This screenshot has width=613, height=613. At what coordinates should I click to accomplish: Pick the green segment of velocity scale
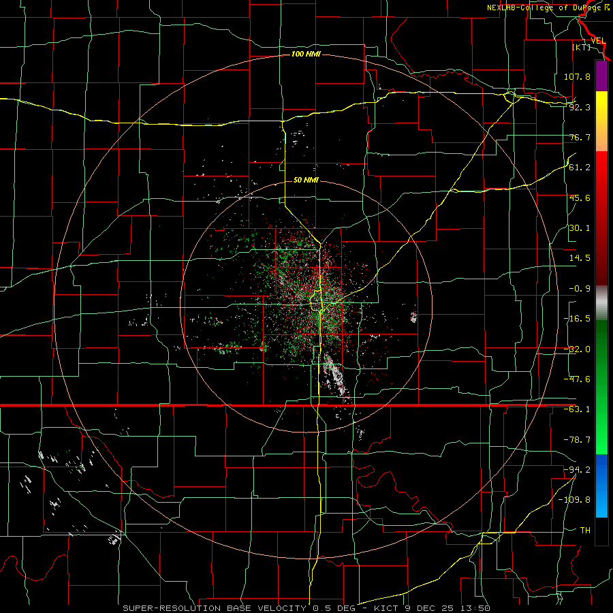(x=601, y=387)
